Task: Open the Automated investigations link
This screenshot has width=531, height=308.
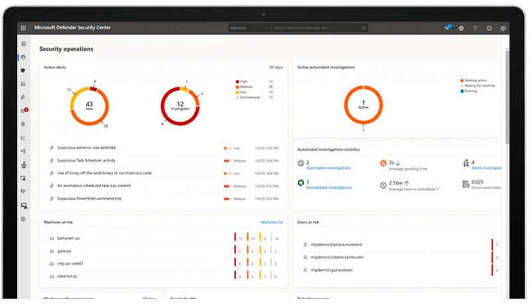Action: (x=329, y=168)
